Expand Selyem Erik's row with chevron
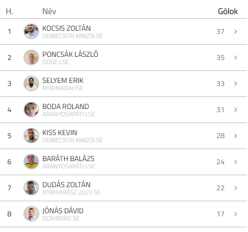This screenshot has width=248, height=232. [x=235, y=83]
